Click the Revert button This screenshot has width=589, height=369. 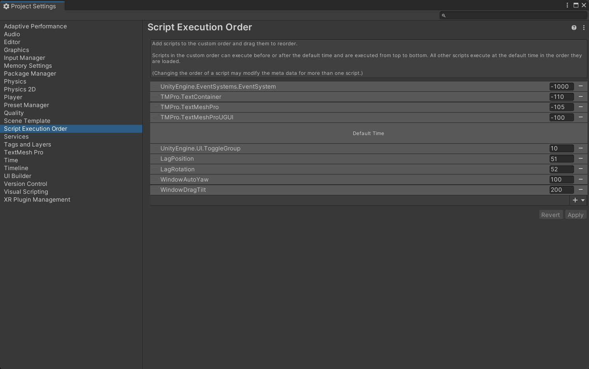(x=550, y=215)
